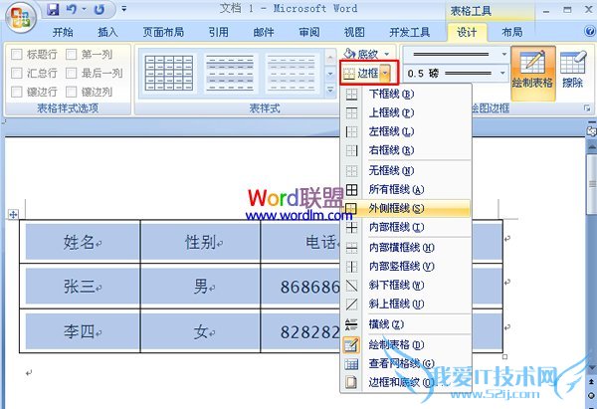Click the 底纹 shading button
The image size is (597, 409).
(361, 54)
